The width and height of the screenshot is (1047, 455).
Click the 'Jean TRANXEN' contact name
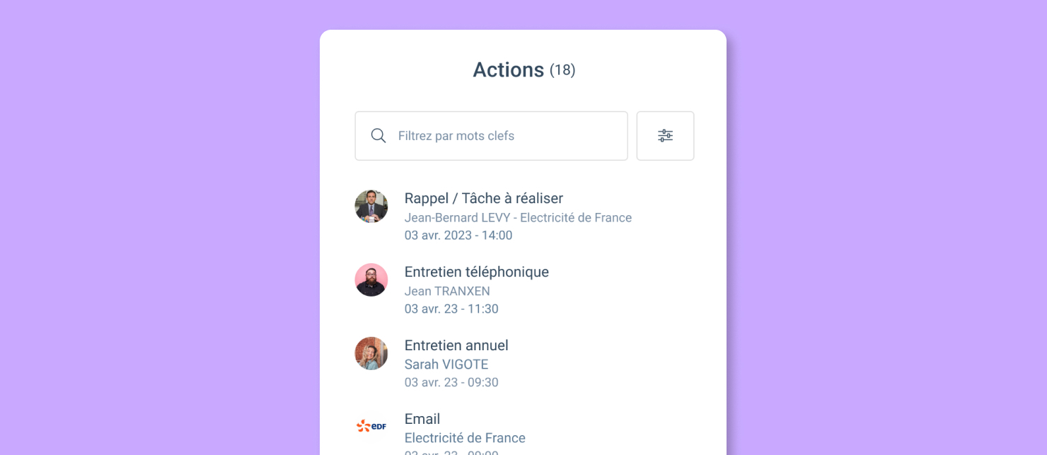(x=447, y=292)
